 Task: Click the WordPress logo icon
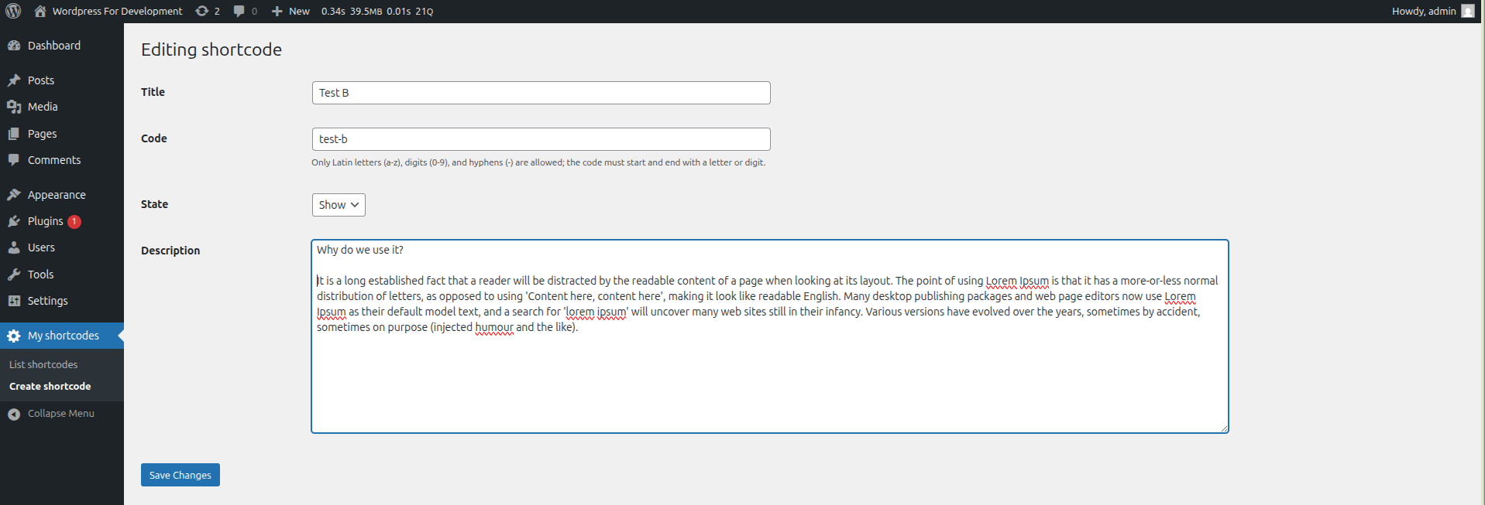coord(13,11)
